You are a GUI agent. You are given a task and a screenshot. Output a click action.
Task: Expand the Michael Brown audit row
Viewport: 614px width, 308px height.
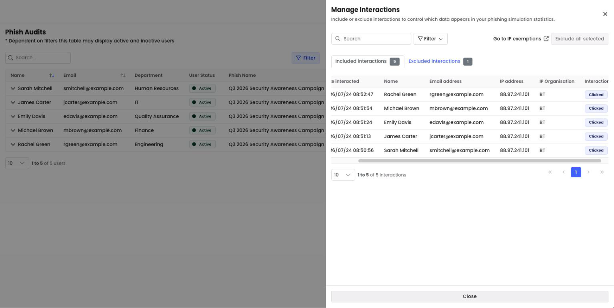pos(13,130)
